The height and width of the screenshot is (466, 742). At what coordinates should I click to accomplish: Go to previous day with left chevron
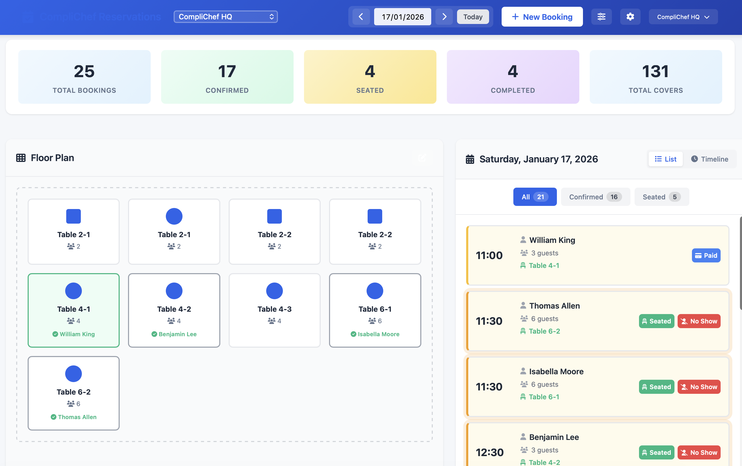point(361,17)
